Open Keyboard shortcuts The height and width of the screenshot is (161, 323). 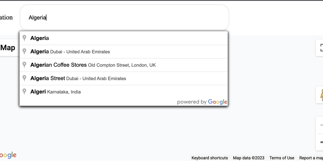(x=210, y=158)
